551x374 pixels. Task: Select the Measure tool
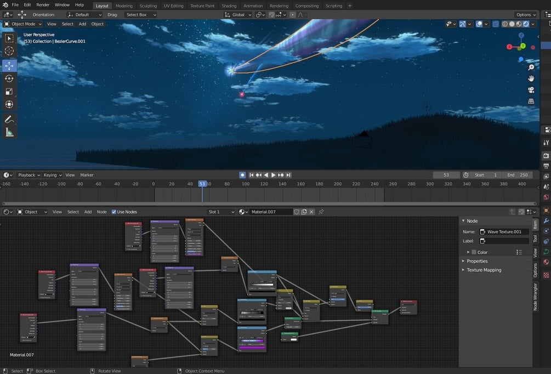pyautogui.click(x=9, y=132)
